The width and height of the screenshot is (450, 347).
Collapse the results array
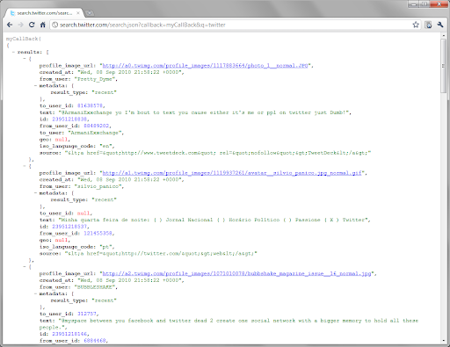coord(13,52)
